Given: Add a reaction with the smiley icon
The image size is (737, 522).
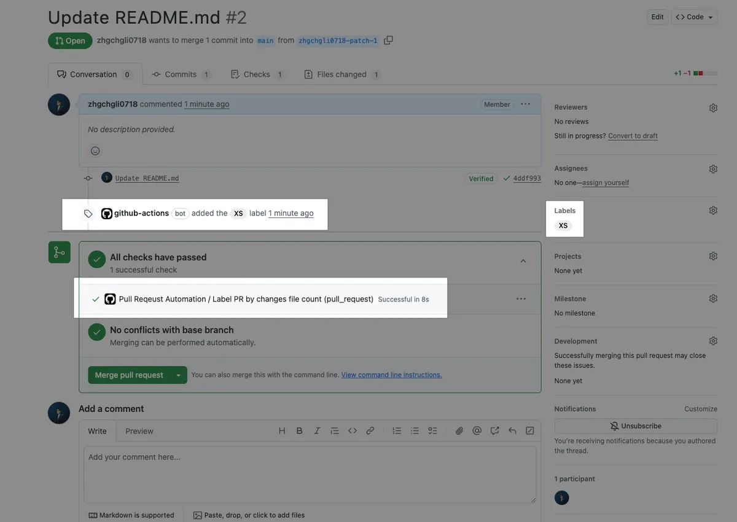Looking at the screenshot, I should click(x=95, y=150).
